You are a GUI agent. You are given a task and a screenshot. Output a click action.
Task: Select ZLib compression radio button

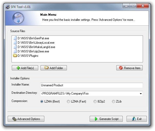pos(113,101)
